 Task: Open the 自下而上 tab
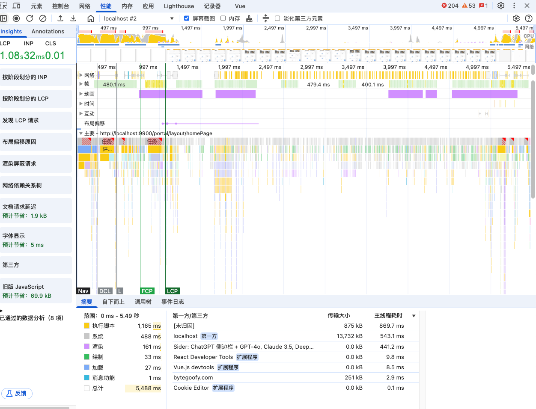click(113, 302)
